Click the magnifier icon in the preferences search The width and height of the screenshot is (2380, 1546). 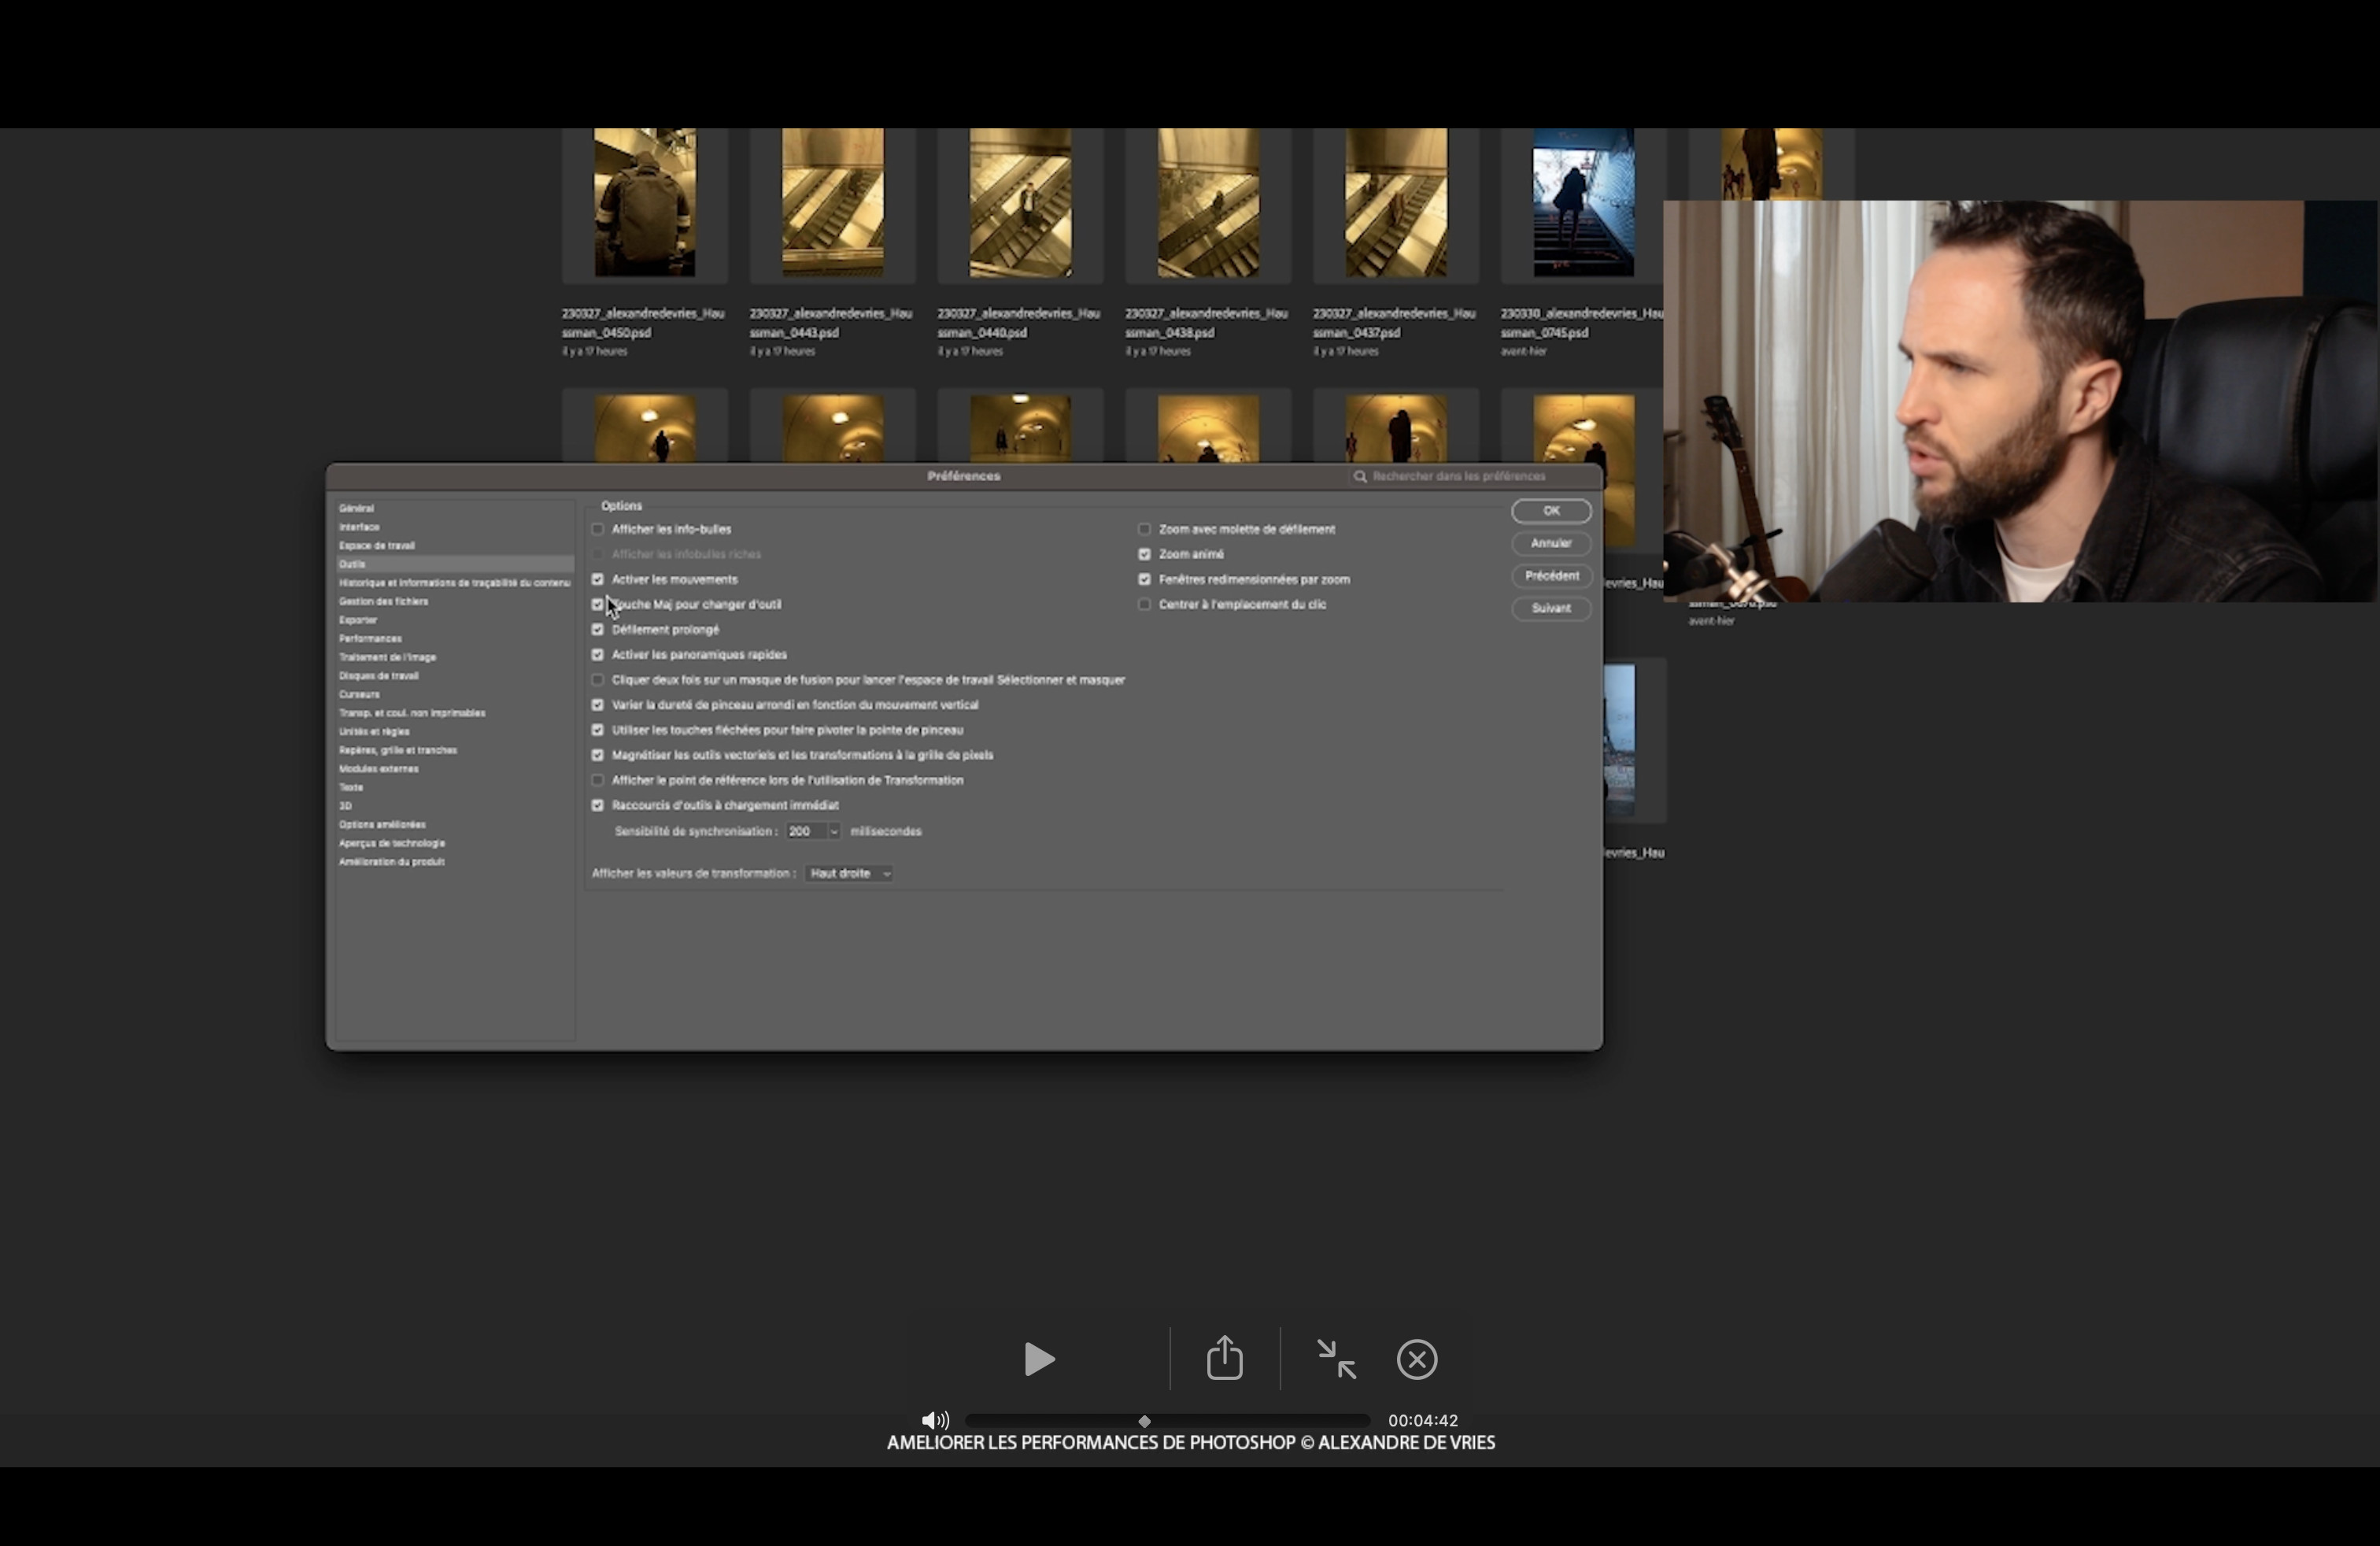click(1360, 476)
